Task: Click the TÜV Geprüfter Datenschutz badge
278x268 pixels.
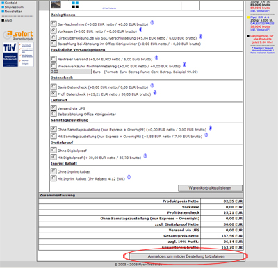Action: [x=18, y=54]
